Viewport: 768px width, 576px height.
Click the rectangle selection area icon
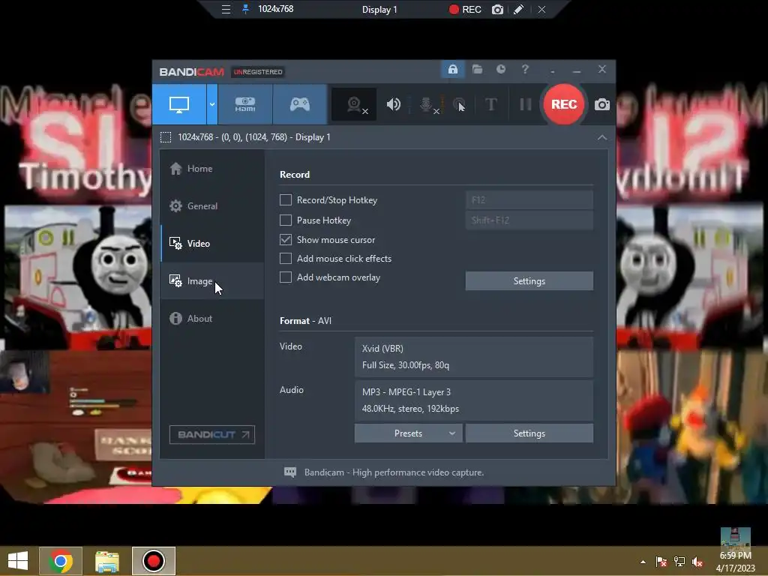[166, 137]
